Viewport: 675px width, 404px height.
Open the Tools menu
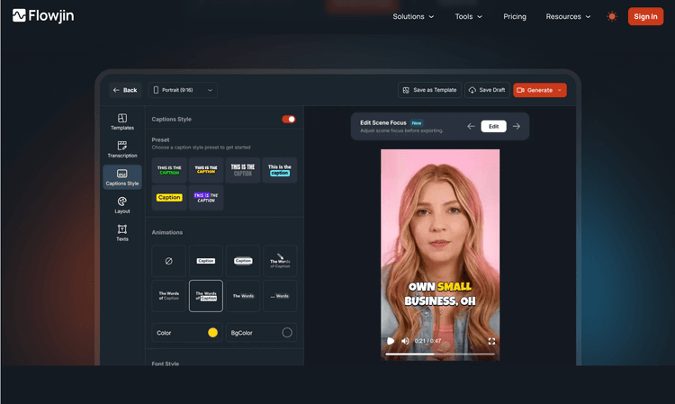(x=468, y=16)
